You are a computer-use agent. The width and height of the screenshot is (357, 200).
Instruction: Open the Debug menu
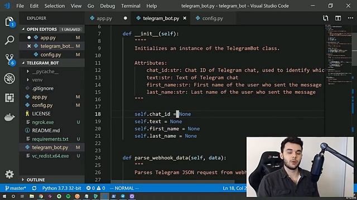pyautogui.click(x=108, y=6)
